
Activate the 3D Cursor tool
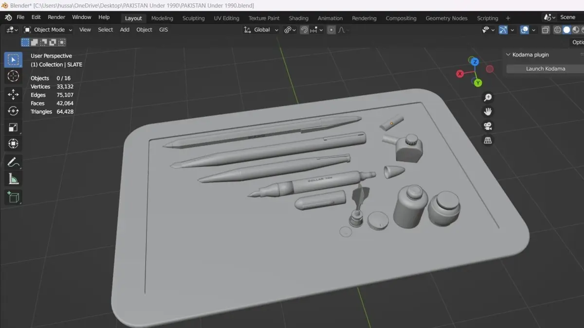[13, 76]
